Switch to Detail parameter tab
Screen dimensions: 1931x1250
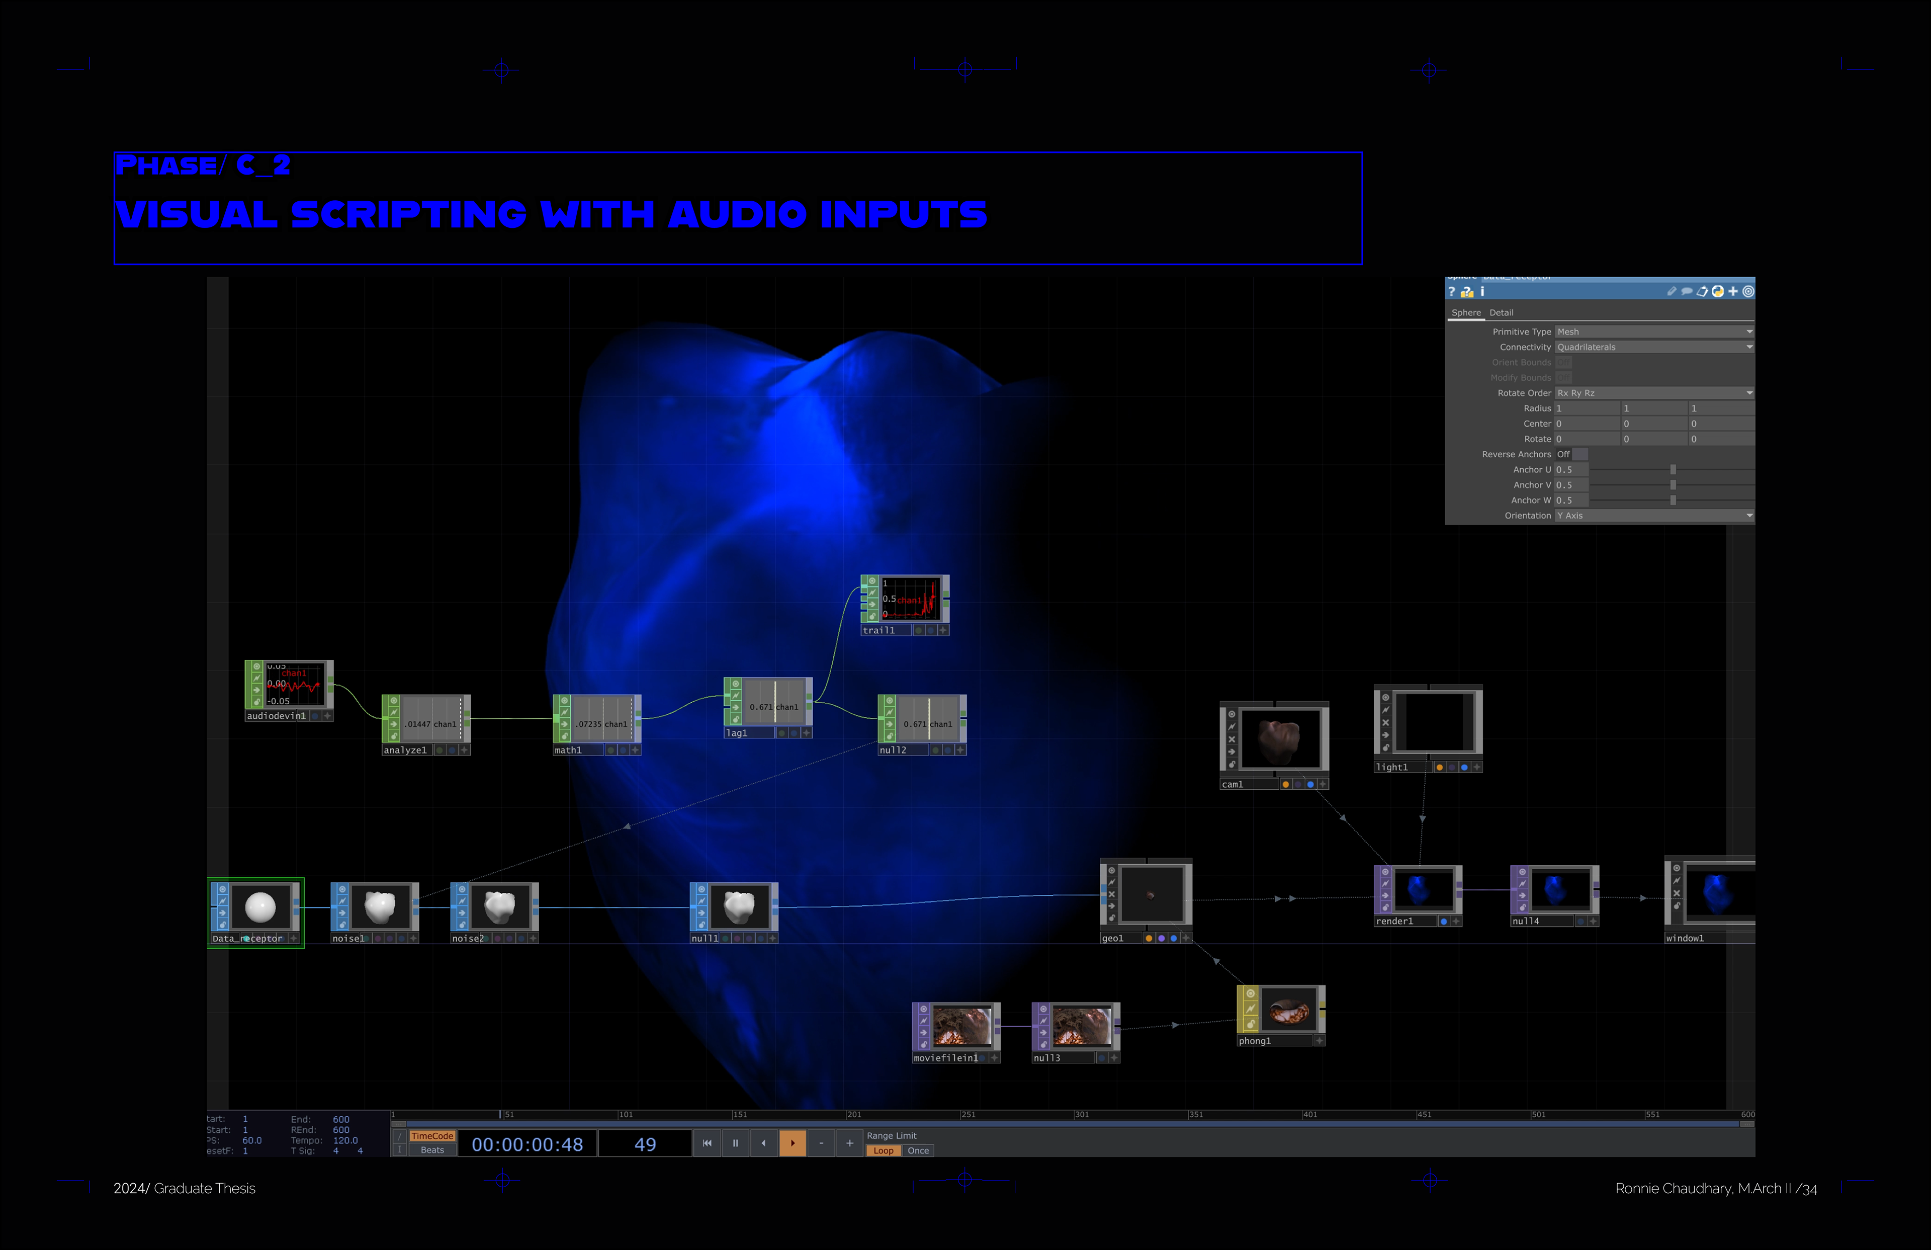click(1502, 312)
